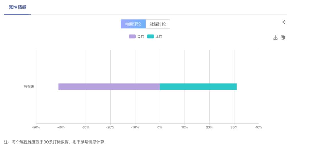Click the -20% axis tick label
The width and height of the screenshot is (310, 147).
pos(110,127)
